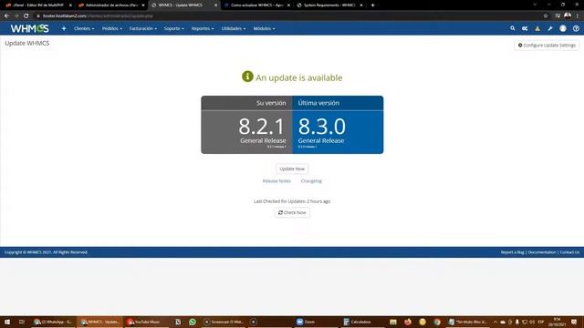584x328 pixels.
Task: Switch to Administrador de archivos tab
Action: point(111,5)
